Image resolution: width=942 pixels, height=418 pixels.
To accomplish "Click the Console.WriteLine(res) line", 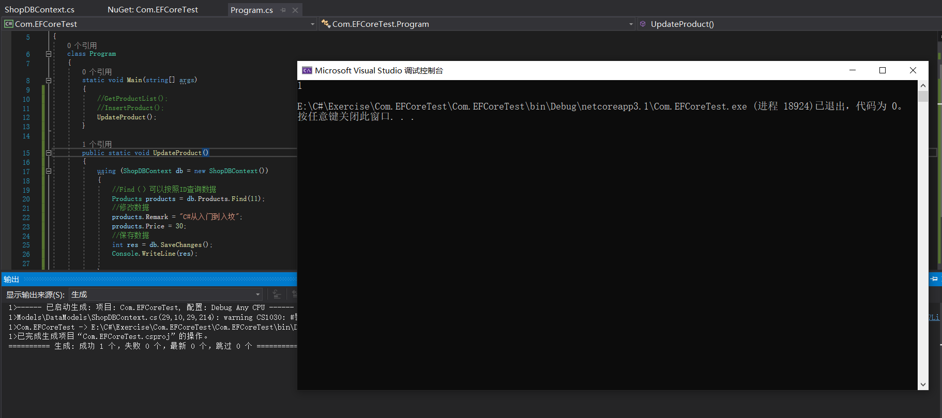I will [155, 254].
